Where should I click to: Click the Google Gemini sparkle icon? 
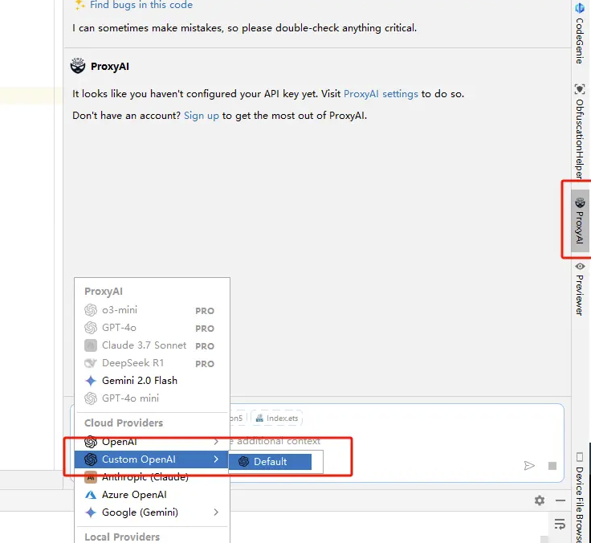click(91, 512)
